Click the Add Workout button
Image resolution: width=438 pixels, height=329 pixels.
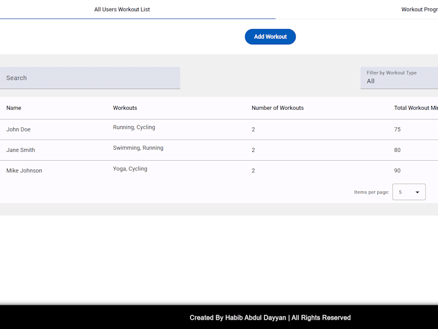tap(270, 37)
